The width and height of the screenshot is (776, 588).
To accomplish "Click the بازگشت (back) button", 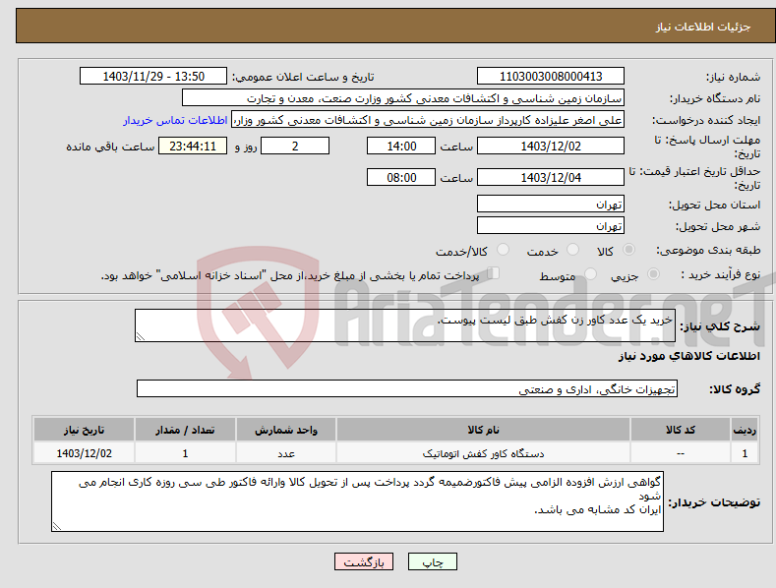I will point(364,561).
